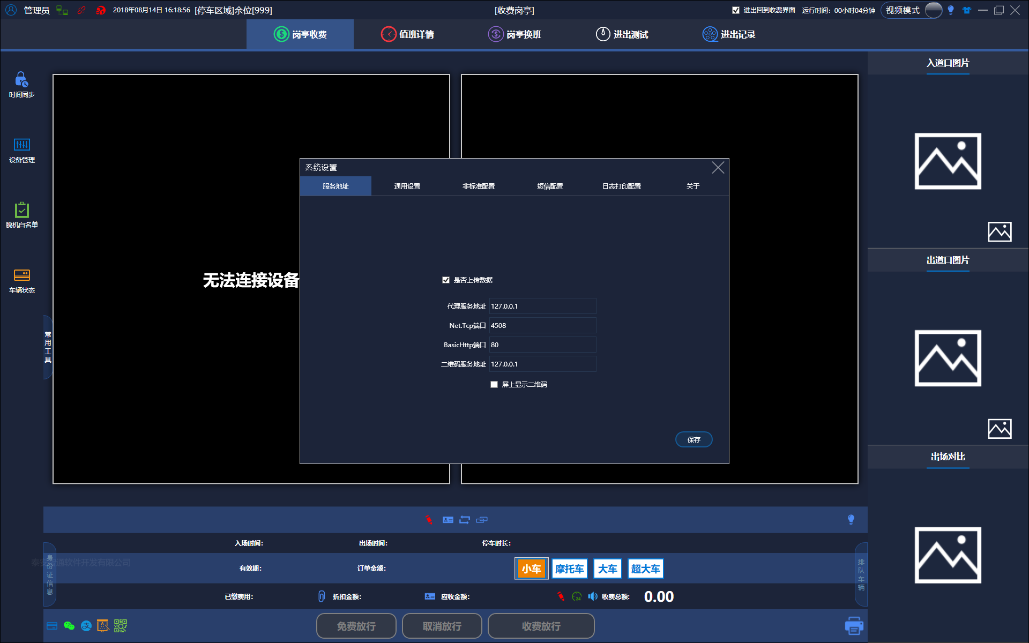Switch to the 岗亭收费 tab
This screenshot has width=1029, height=643.
click(300, 34)
